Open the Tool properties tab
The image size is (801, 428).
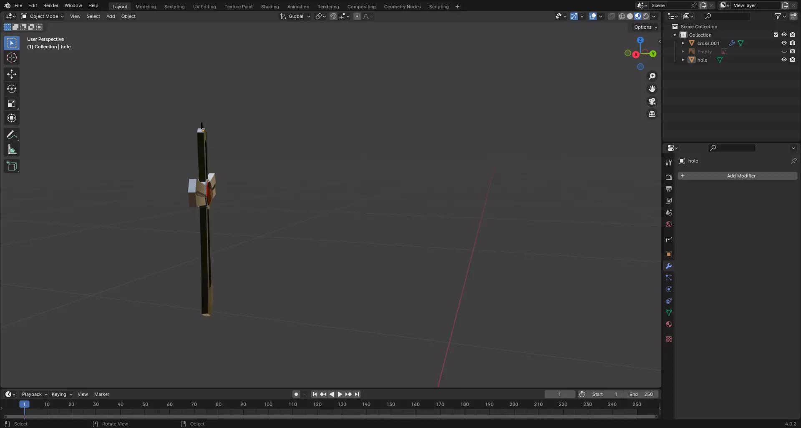(669, 163)
